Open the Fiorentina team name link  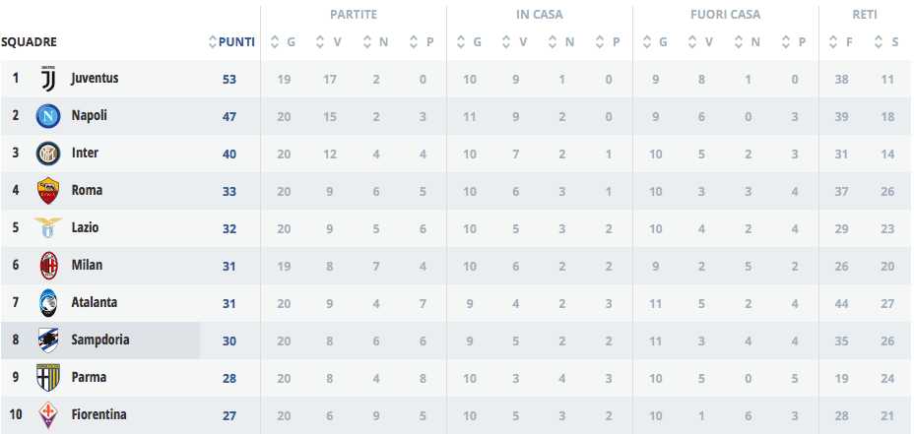tap(98, 415)
